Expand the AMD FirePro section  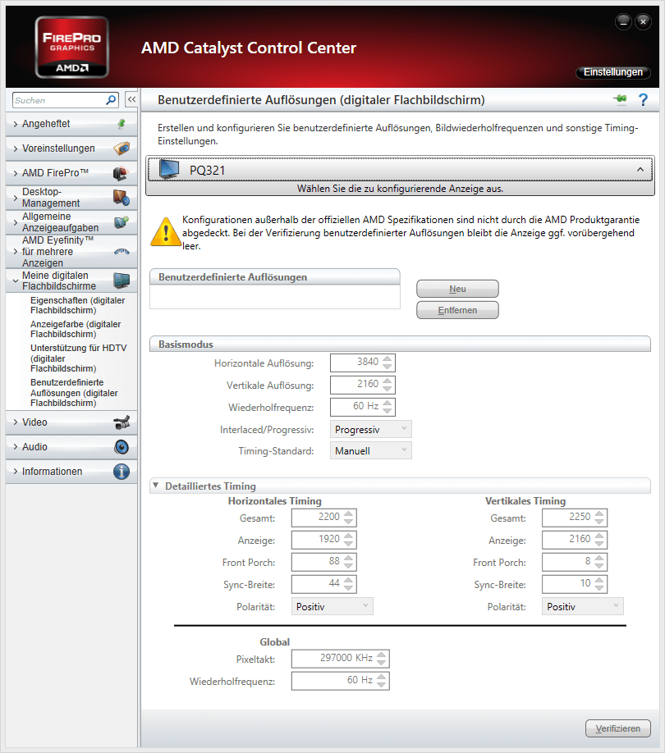[x=16, y=173]
